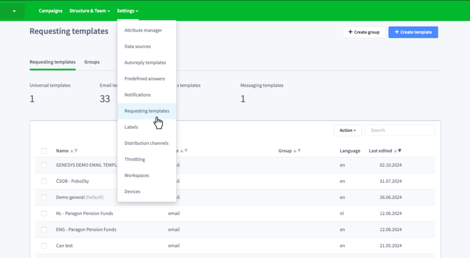Toggle the select-all checkbox in table header
This screenshot has height=258, width=470.
coord(44,151)
